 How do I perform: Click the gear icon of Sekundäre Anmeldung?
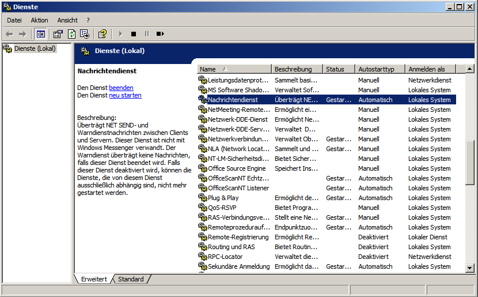[x=203, y=266]
